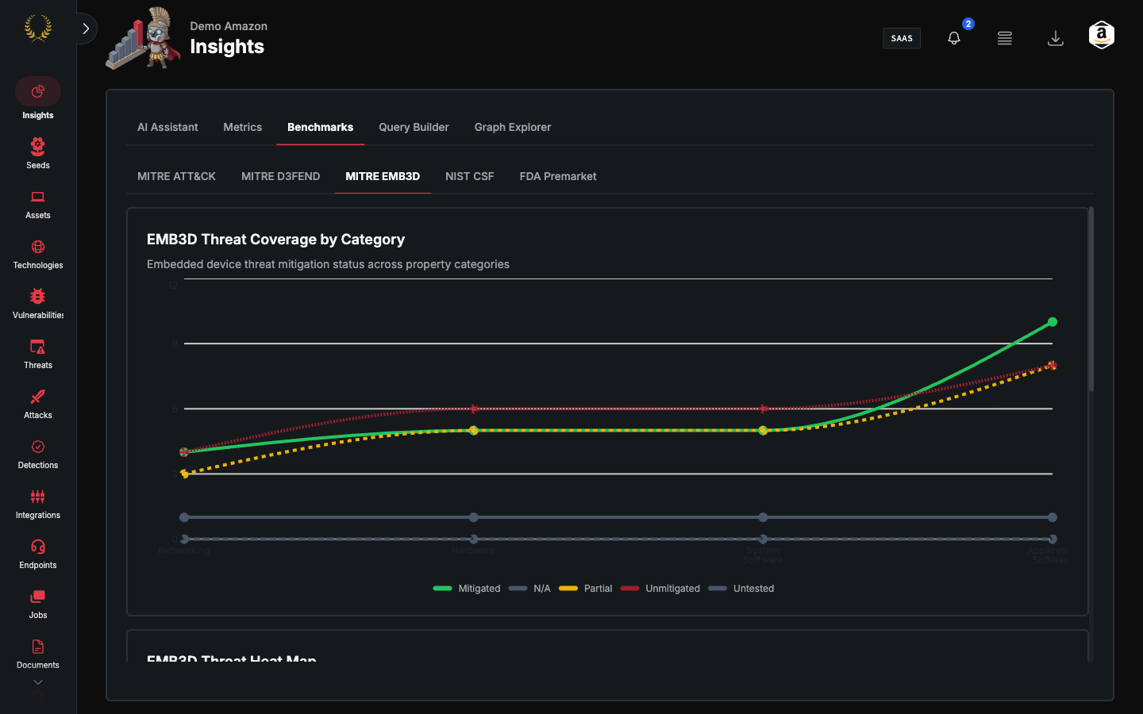Click the SAAS badge button

902,38
